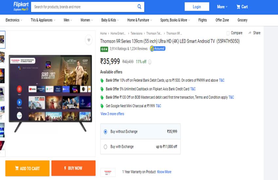Viewport: 278px width, 180px height.
Task: Click the Login button
Action: (x=197, y=7)
